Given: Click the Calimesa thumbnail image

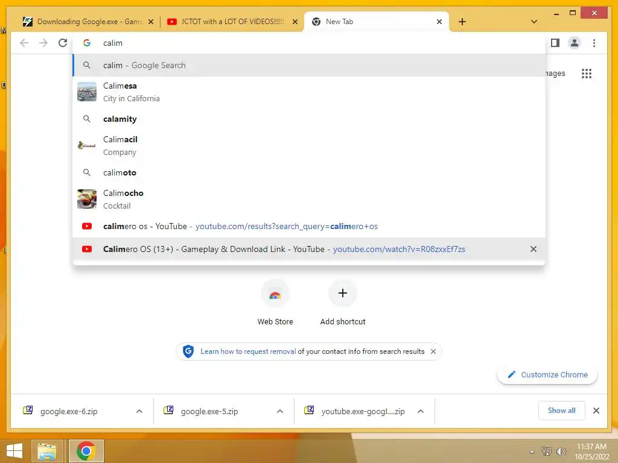Looking at the screenshot, I should 87,92.
